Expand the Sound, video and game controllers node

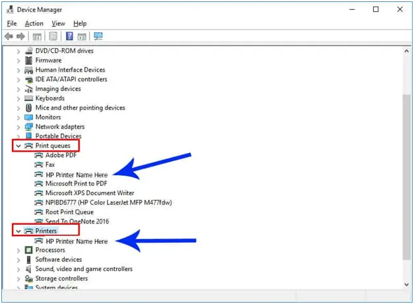tap(18, 269)
